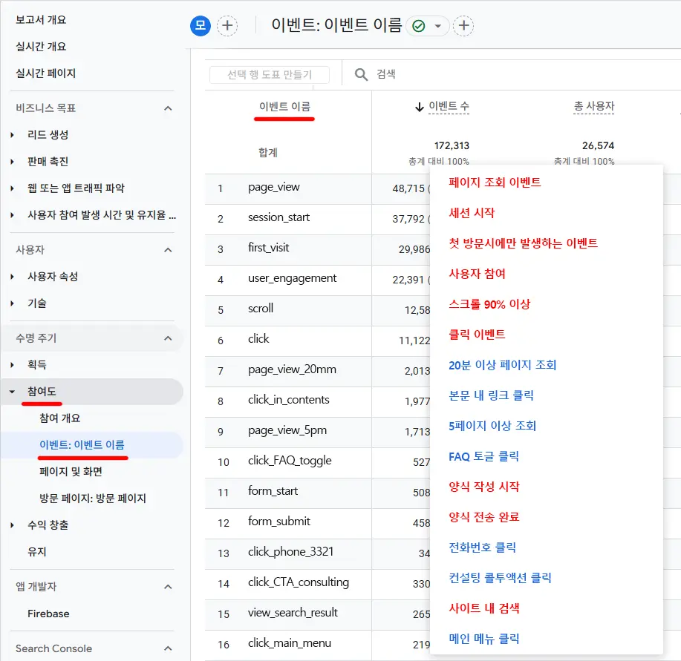The image size is (681, 661).
Task: Open 유지 report in sidebar
Action: 37,552
